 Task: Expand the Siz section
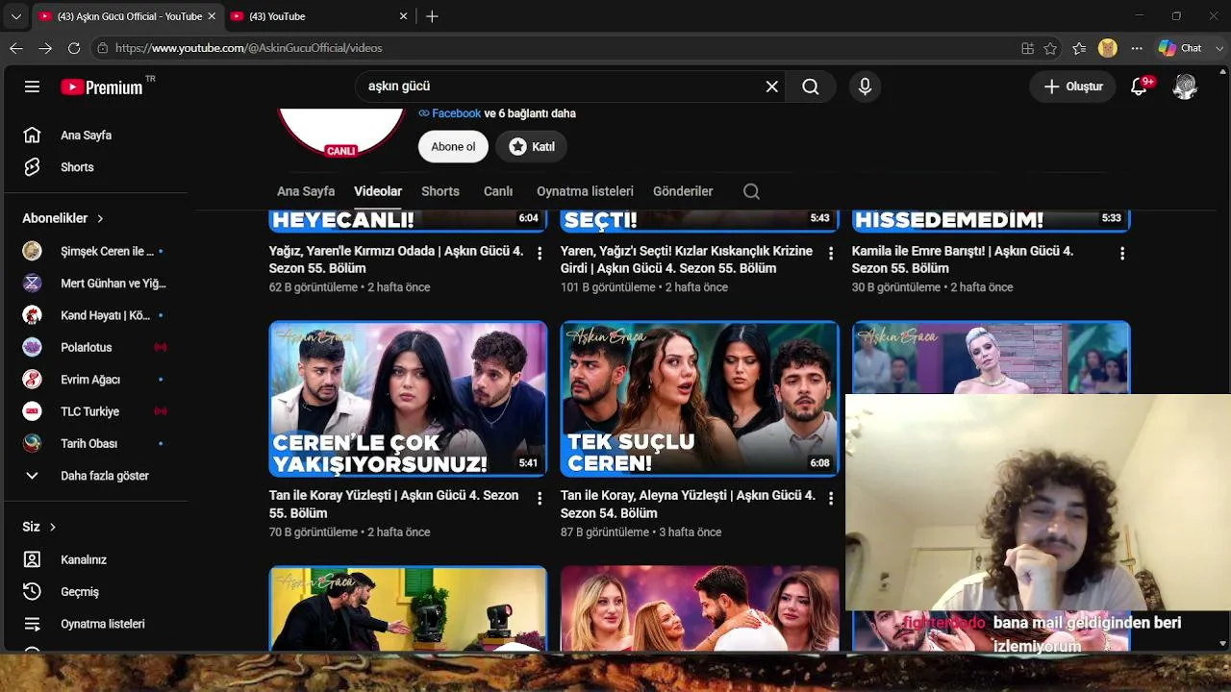coord(39,527)
